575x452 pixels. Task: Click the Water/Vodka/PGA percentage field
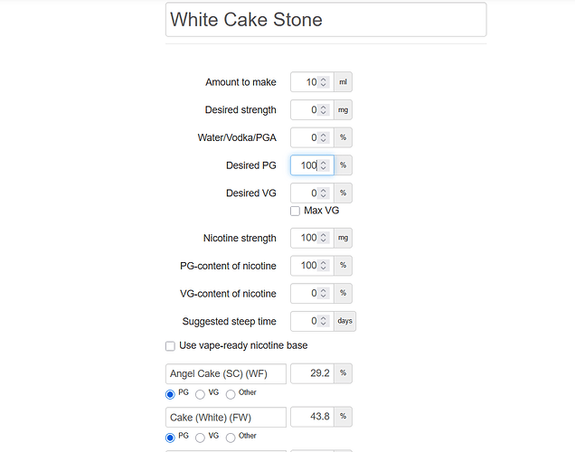point(306,138)
